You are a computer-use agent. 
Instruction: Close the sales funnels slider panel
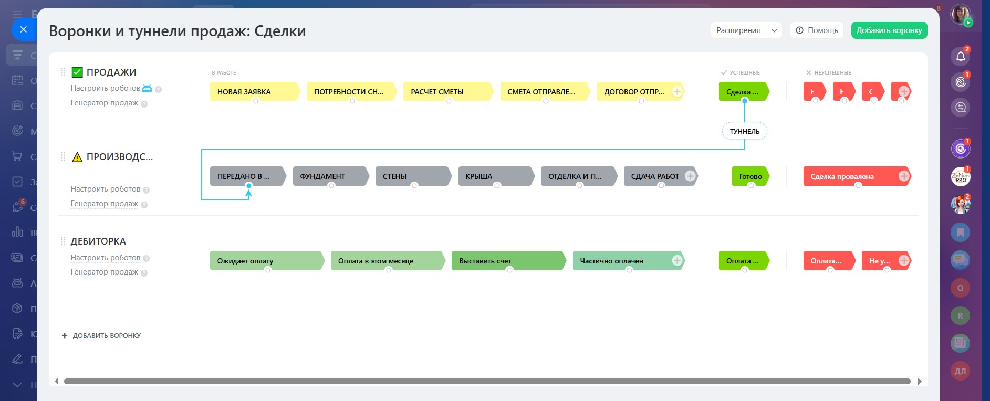pyautogui.click(x=23, y=29)
